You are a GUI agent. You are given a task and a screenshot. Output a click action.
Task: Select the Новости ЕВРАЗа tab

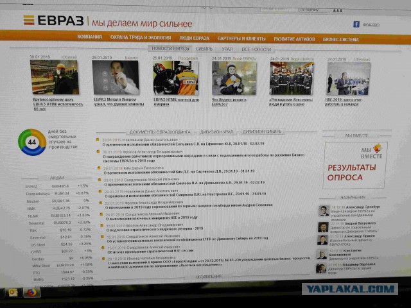coord(170,49)
